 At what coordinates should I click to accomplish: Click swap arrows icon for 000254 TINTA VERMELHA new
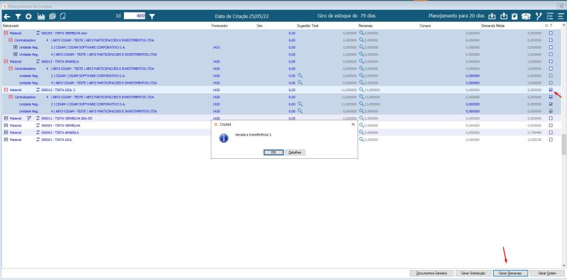point(38,33)
